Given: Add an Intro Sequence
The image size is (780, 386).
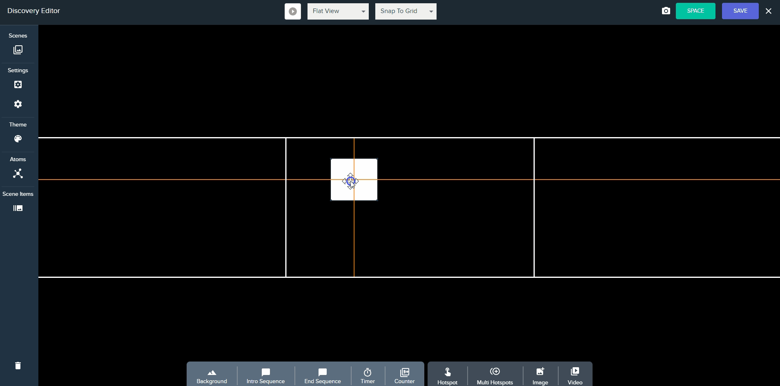Looking at the screenshot, I should pyautogui.click(x=265, y=376).
